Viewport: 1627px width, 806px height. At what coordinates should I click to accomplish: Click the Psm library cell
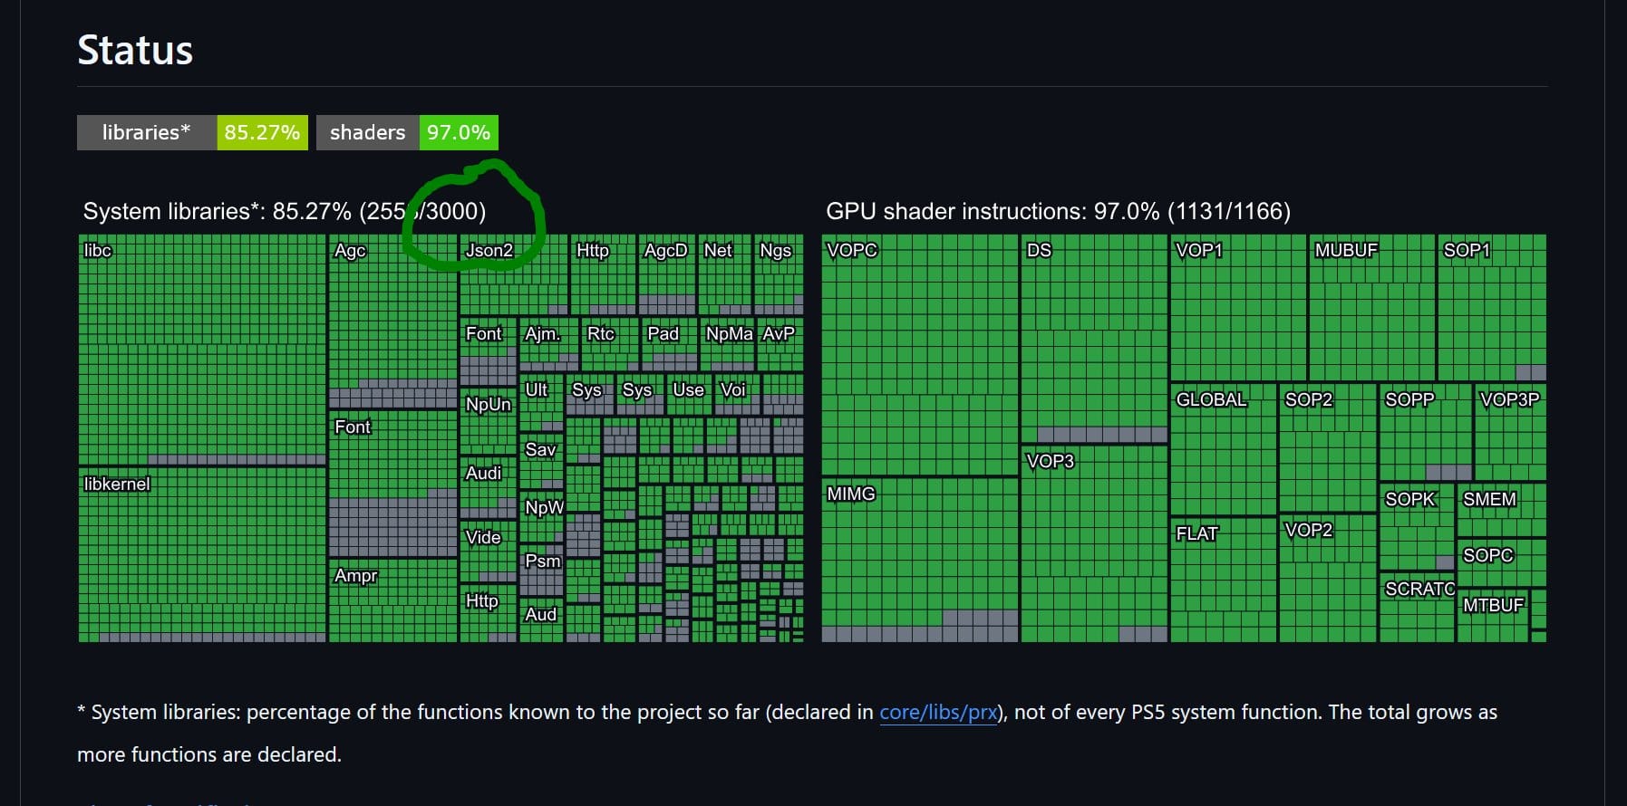click(542, 571)
